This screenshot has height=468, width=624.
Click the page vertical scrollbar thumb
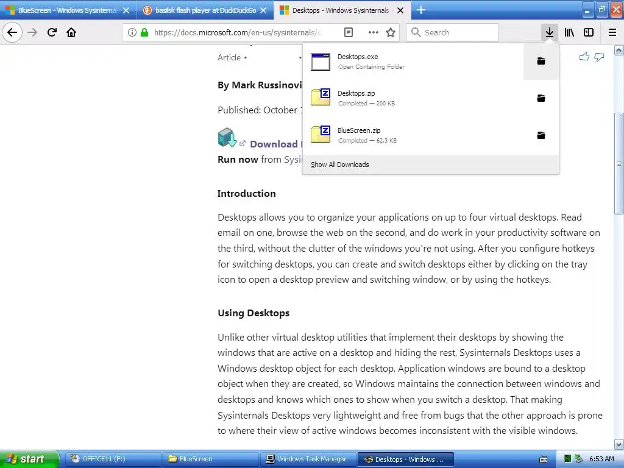[619, 163]
